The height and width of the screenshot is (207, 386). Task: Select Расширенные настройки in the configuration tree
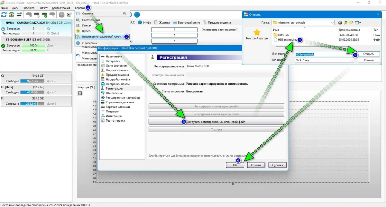pyautogui.click(x=123, y=98)
